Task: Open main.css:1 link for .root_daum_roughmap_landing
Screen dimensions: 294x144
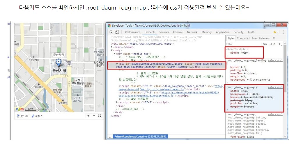Action: [x=275, y=61]
